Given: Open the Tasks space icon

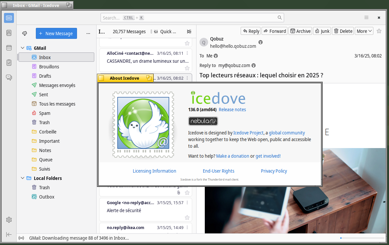Looking at the screenshot, I should pos(9,62).
